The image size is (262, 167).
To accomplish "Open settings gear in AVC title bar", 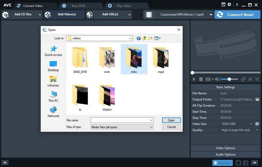I will pos(229,5).
